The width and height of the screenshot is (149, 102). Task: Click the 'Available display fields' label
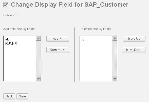pyautogui.click(x=19, y=29)
